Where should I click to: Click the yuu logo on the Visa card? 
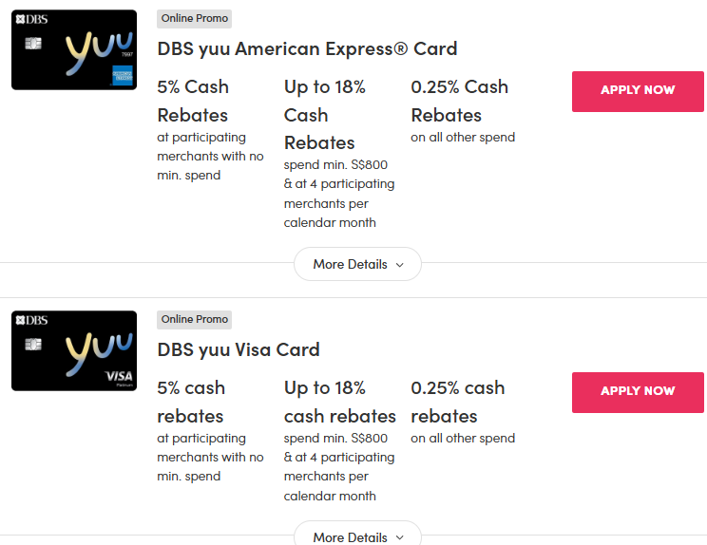[86, 349]
